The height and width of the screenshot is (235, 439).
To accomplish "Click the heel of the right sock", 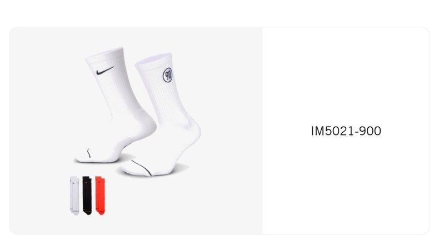I will point(194,132).
